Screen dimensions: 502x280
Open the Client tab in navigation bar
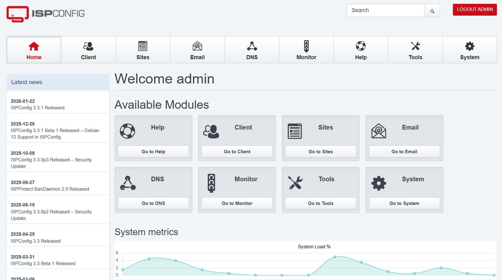tap(88, 50)
